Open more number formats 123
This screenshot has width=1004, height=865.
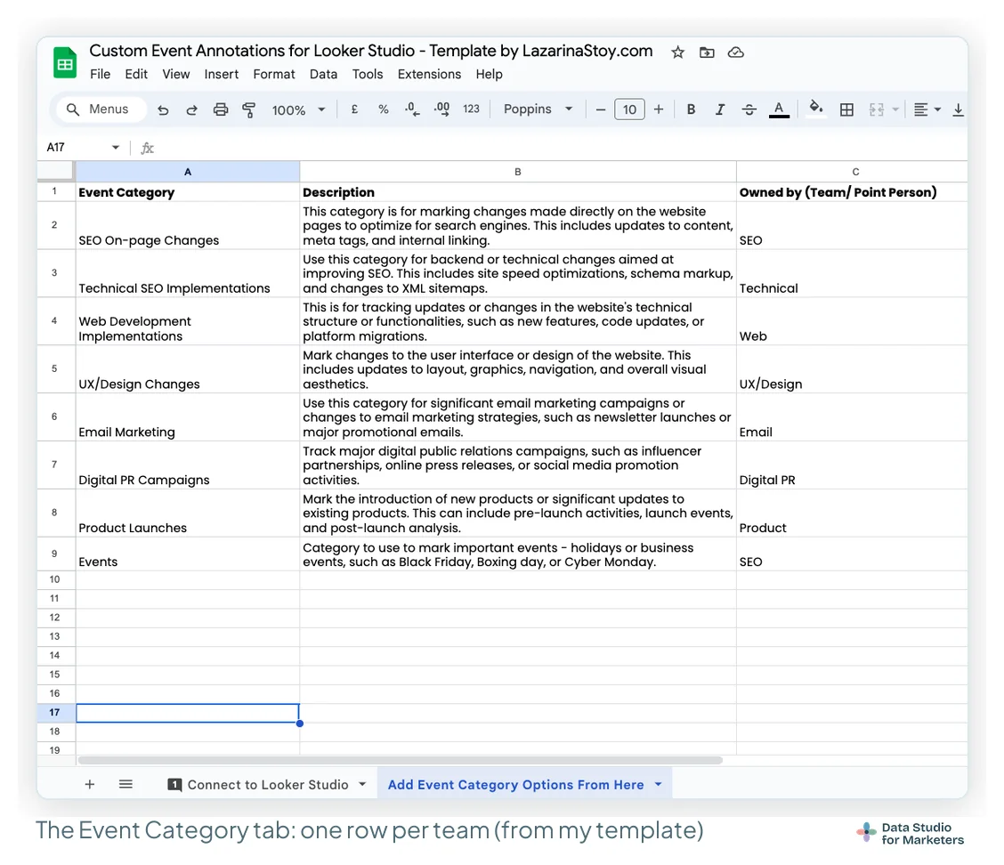point(471,109)
